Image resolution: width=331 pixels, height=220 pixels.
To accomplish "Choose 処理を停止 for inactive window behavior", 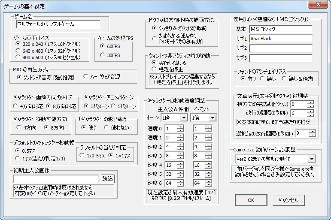I will 154,69.
